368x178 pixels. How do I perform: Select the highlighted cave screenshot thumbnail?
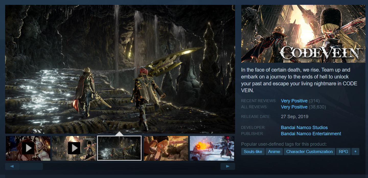click(119, 148)
